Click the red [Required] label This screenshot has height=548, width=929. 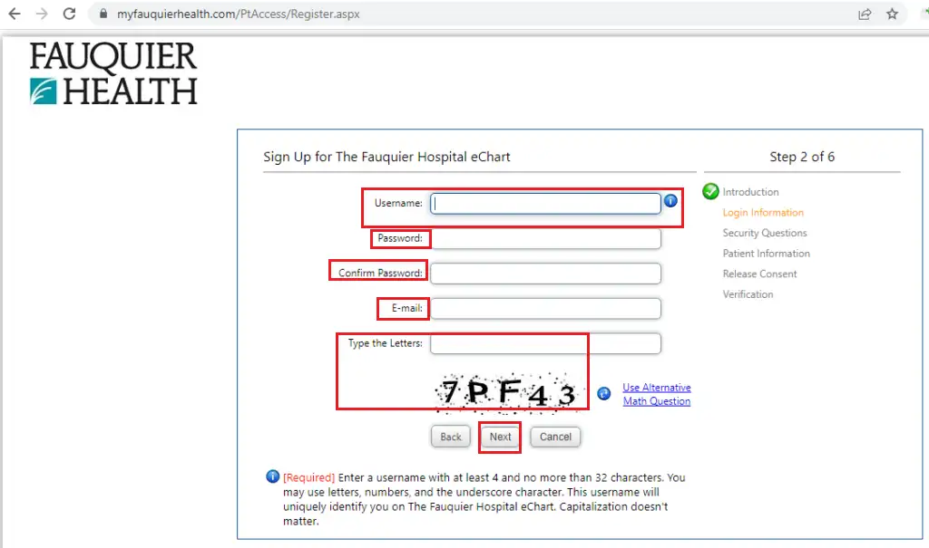[x=308, y=477]
